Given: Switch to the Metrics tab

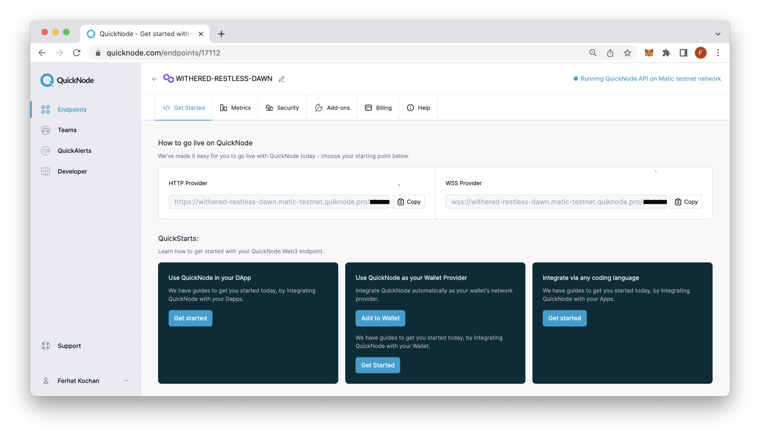Looking at the screenshot, I should pos(235,108).
